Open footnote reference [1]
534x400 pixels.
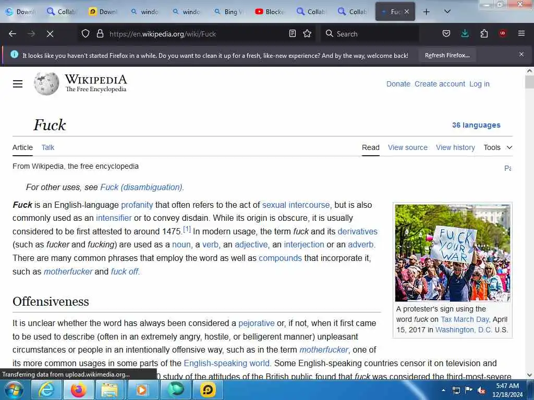click(187, 229)
